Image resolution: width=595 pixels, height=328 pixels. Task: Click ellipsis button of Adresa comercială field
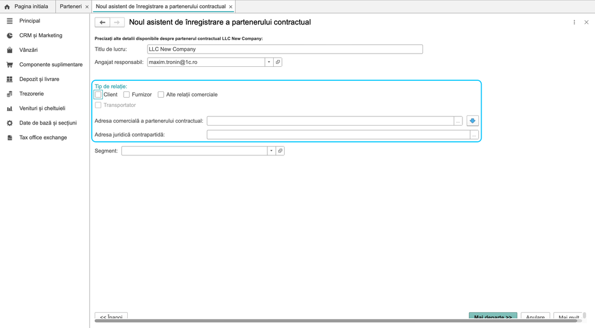point(458,121)
